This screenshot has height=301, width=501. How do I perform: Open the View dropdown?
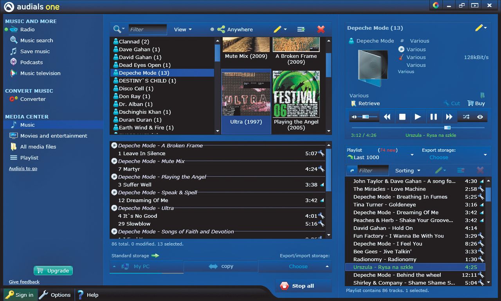[183, 29]
